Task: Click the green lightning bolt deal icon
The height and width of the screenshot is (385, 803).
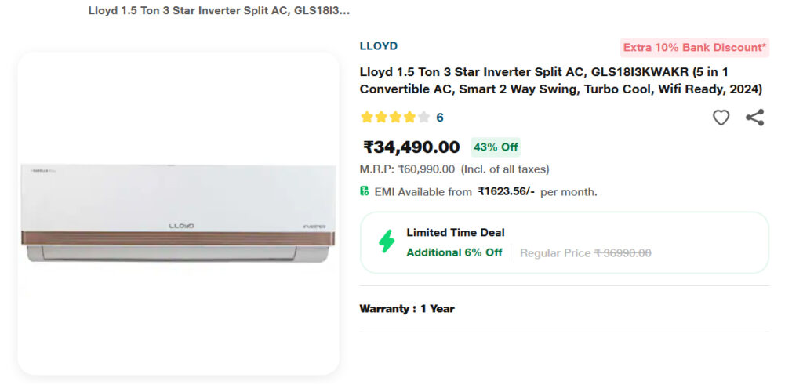Action: tap(387, 242)
